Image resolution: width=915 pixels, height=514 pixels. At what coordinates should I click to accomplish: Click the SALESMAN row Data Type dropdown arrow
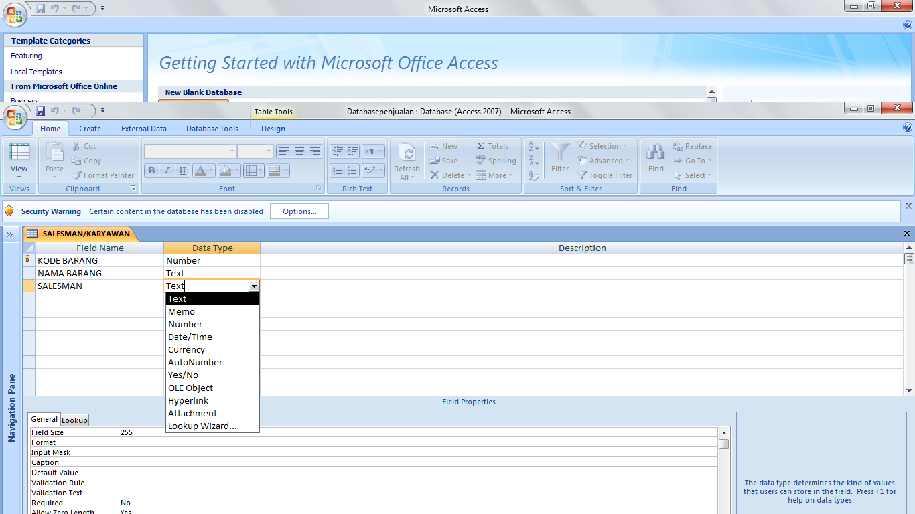point(253,286)
